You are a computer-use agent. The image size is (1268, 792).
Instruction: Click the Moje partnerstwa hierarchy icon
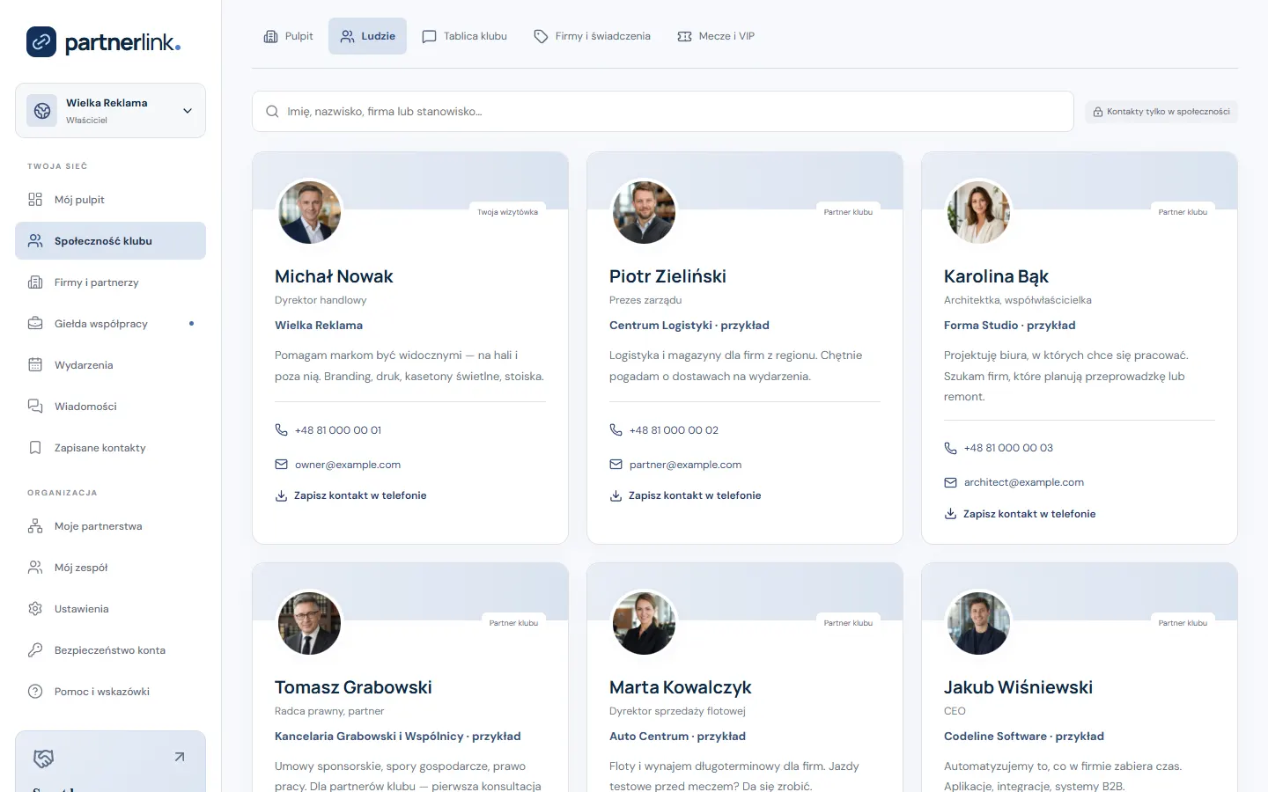[x=35, y=526]
